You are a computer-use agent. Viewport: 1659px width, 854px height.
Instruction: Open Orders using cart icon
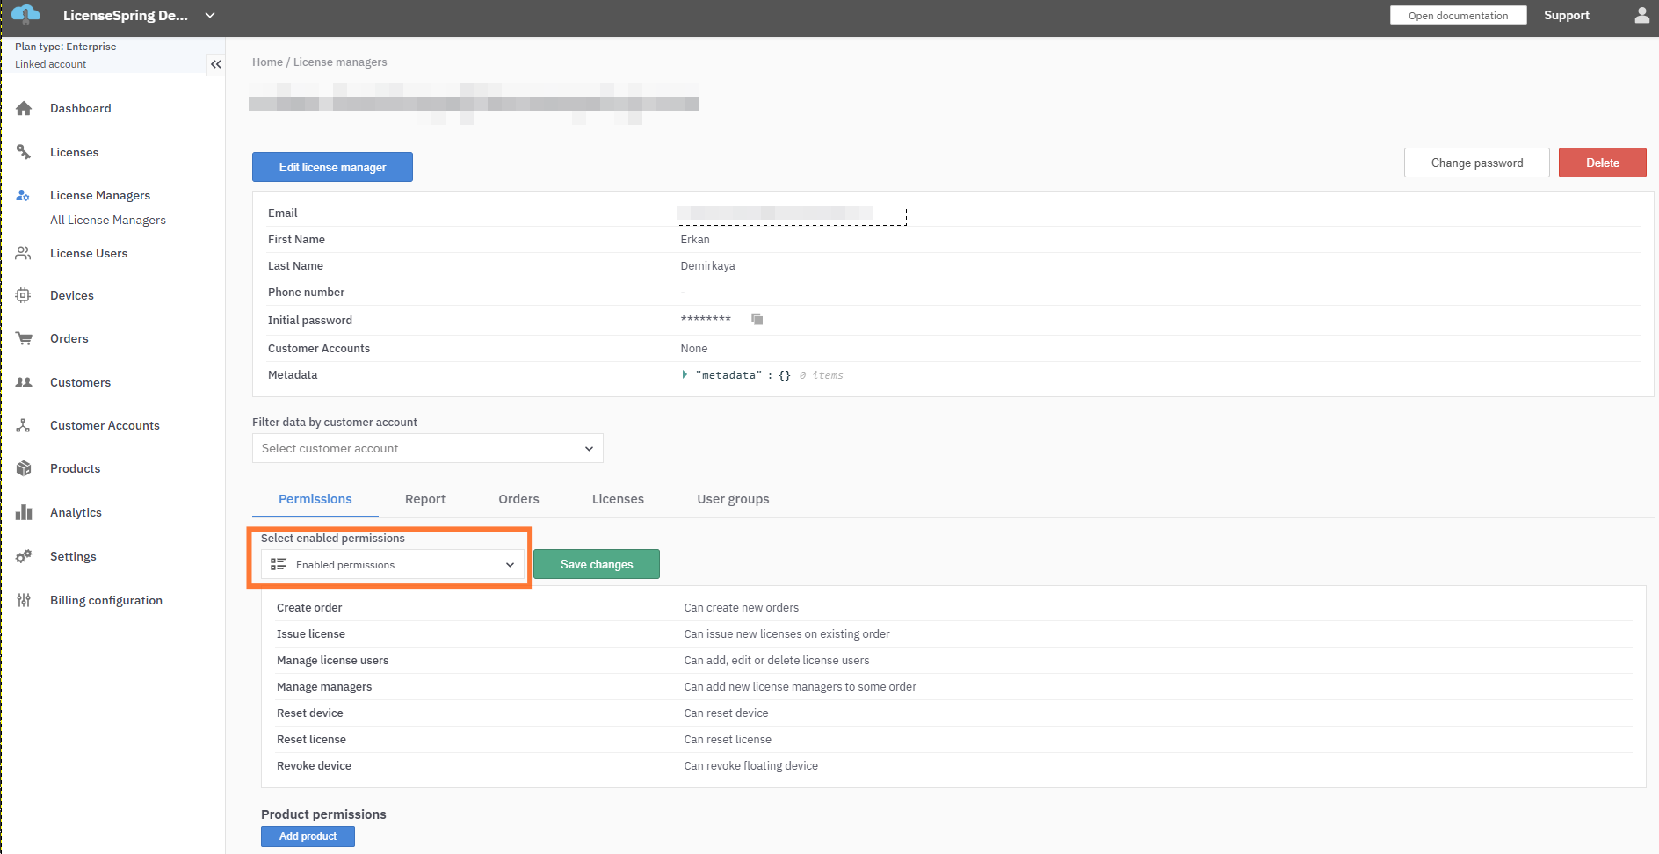tap(24, 338)
